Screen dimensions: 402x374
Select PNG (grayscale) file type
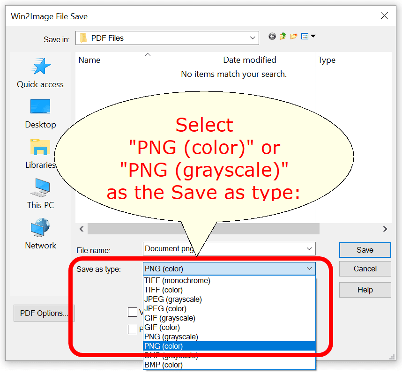pos(229,337)
